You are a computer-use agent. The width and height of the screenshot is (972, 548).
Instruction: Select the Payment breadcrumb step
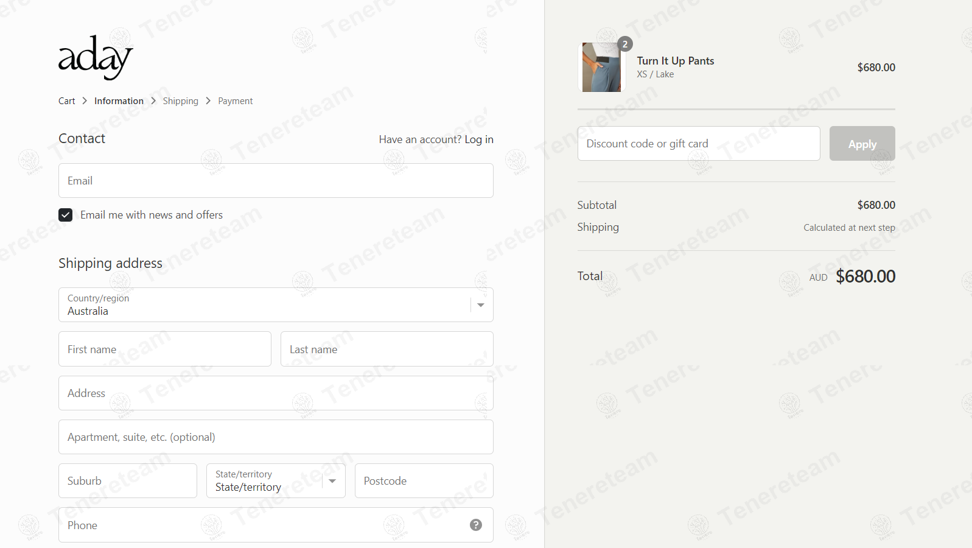tap(236, 101)
